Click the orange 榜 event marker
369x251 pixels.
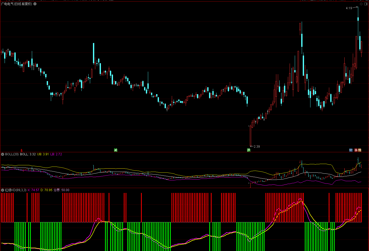[x=360, y=150]
